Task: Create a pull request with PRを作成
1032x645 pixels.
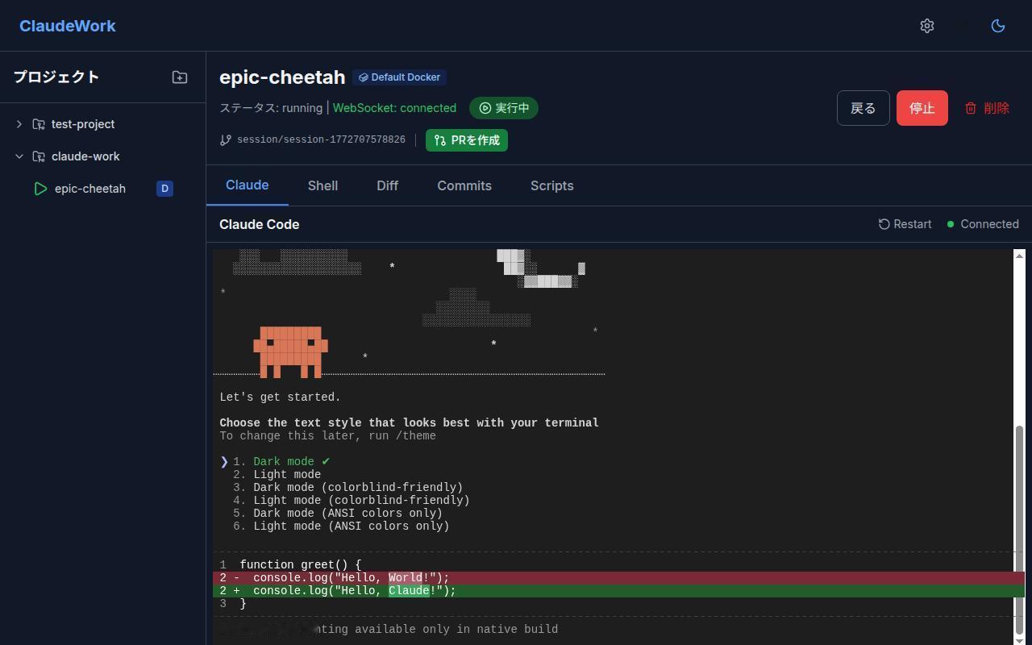Action: point(467,140)
